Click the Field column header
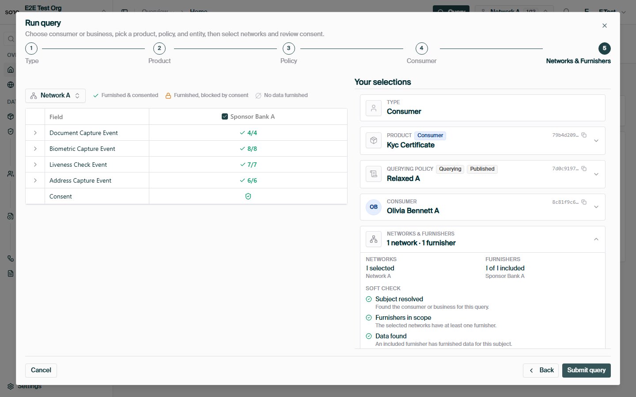This screenshot has height=397, width=636. click(x=56, y=117)
